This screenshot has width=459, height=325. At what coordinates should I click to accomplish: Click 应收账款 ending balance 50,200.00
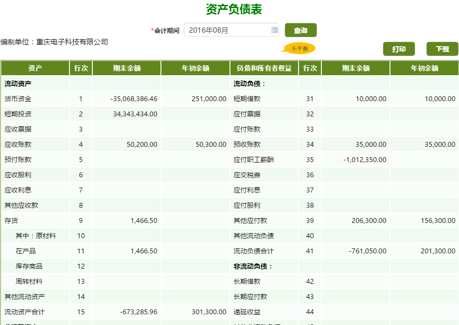(x=142, y=145)
